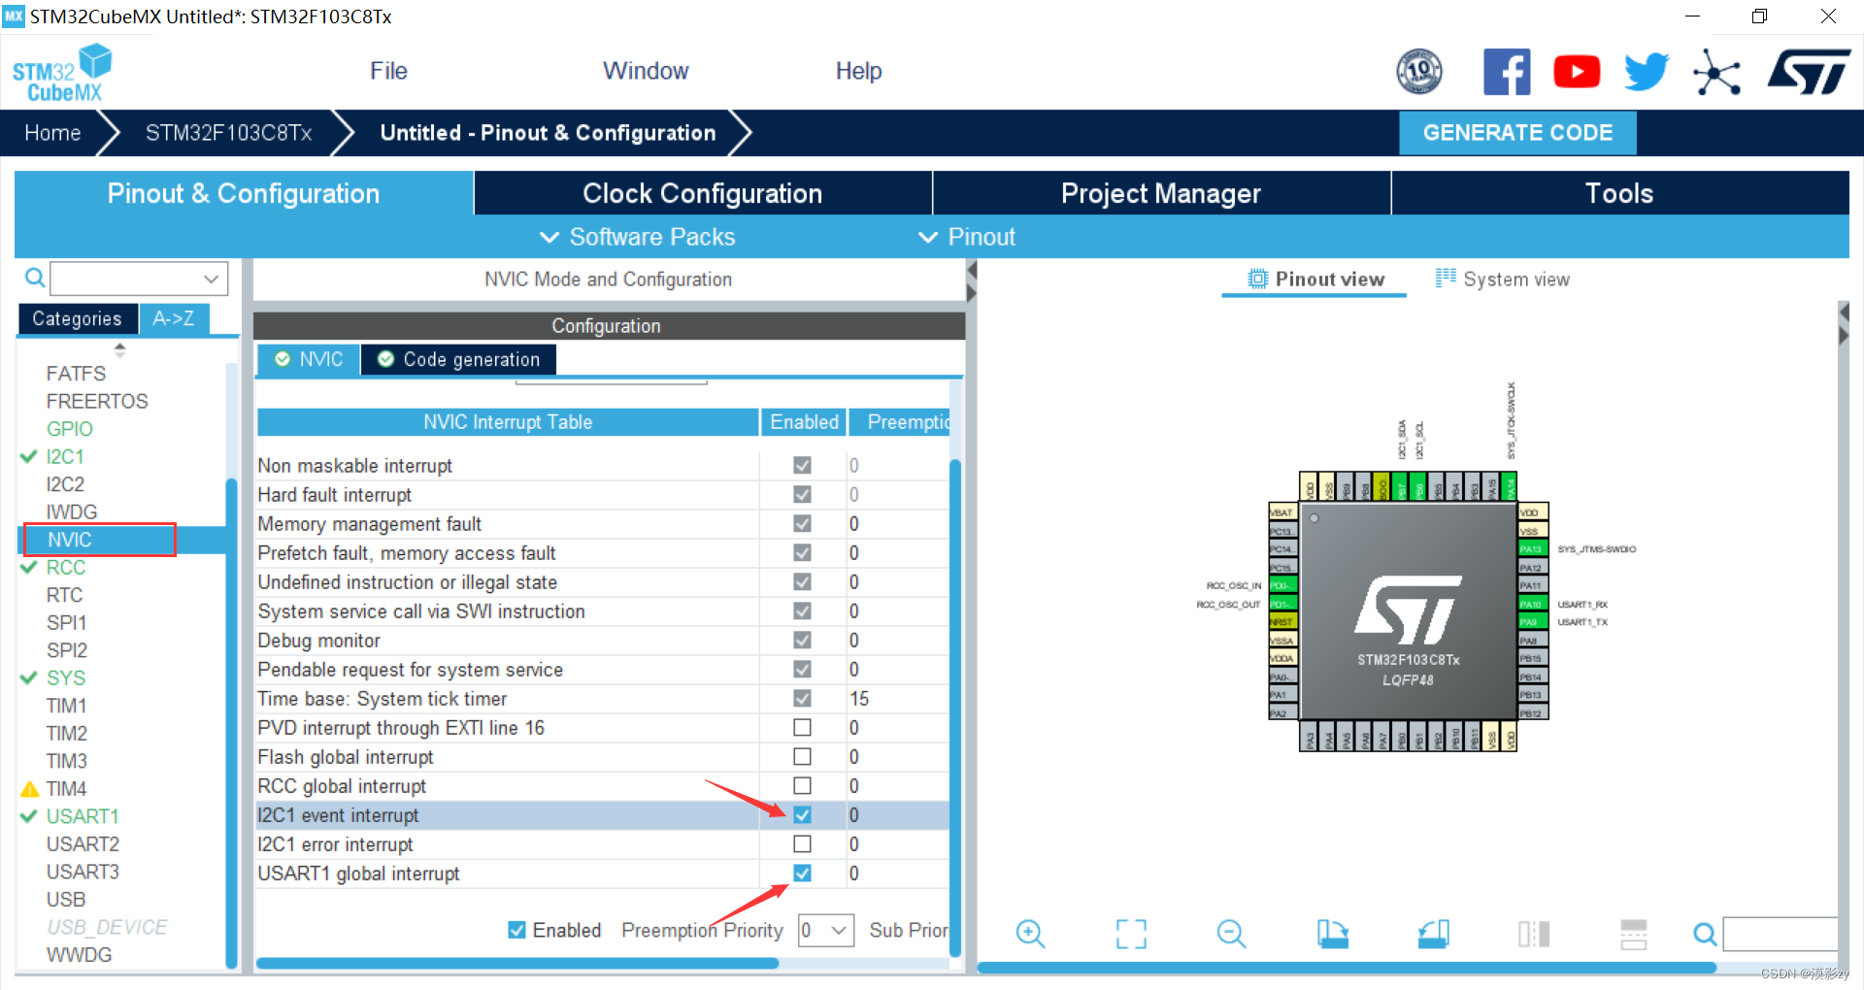
Task: Open the YouTube link icon
Action: (1577, 72)
